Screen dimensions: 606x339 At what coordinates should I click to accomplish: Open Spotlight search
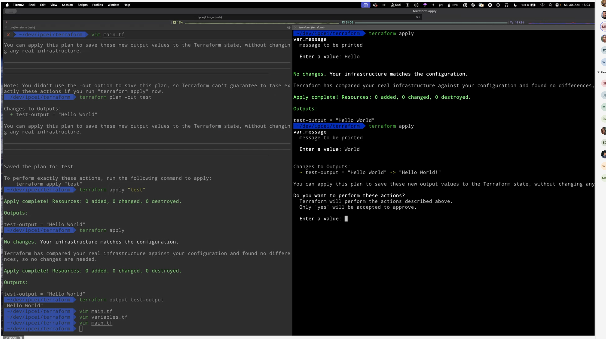click(550, 5)
